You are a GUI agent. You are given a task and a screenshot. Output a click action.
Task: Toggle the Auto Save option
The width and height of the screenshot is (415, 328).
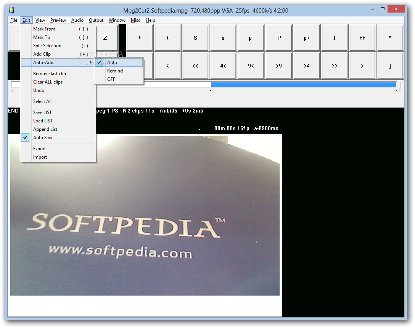58,138
